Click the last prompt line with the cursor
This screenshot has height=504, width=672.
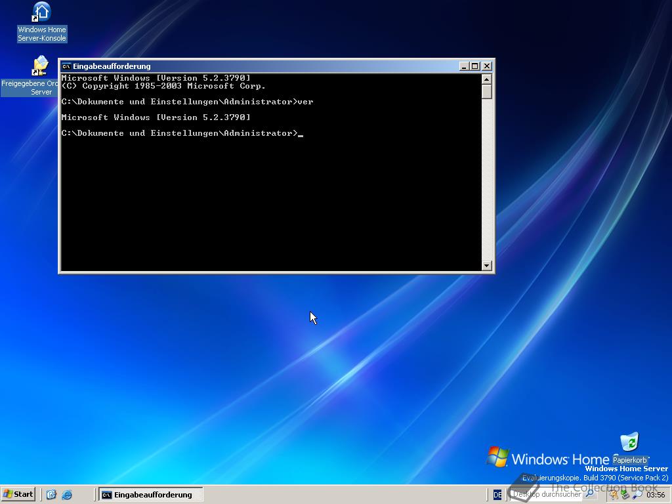click(x=182, y=133)
